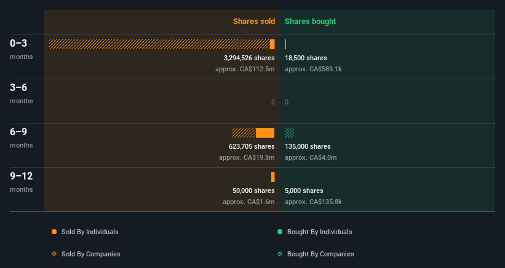Image resolution: width=505 pixels, height=268 pixels.
Task: Click the 9–12 months orange sold bar
Action: 273,177
